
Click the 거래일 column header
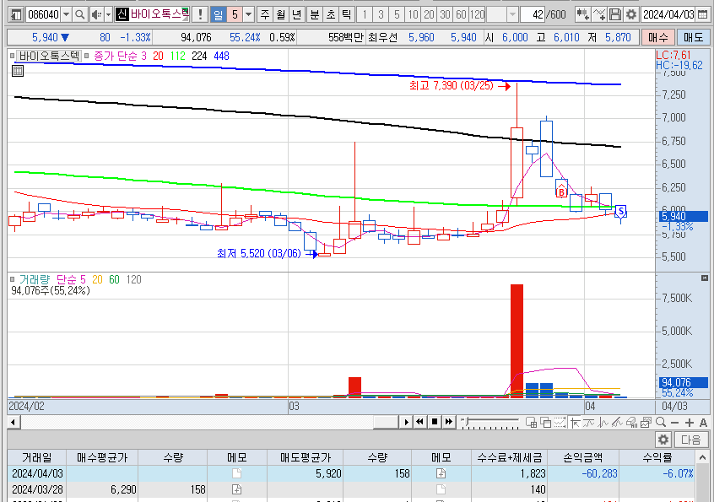click(37, 457)
